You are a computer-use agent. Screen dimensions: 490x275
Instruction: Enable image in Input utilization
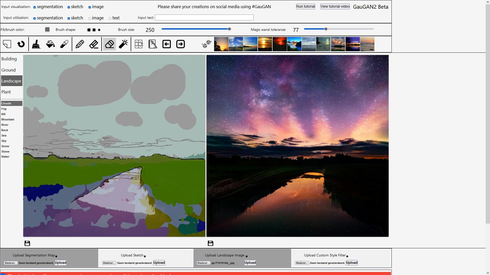(90, 18)
